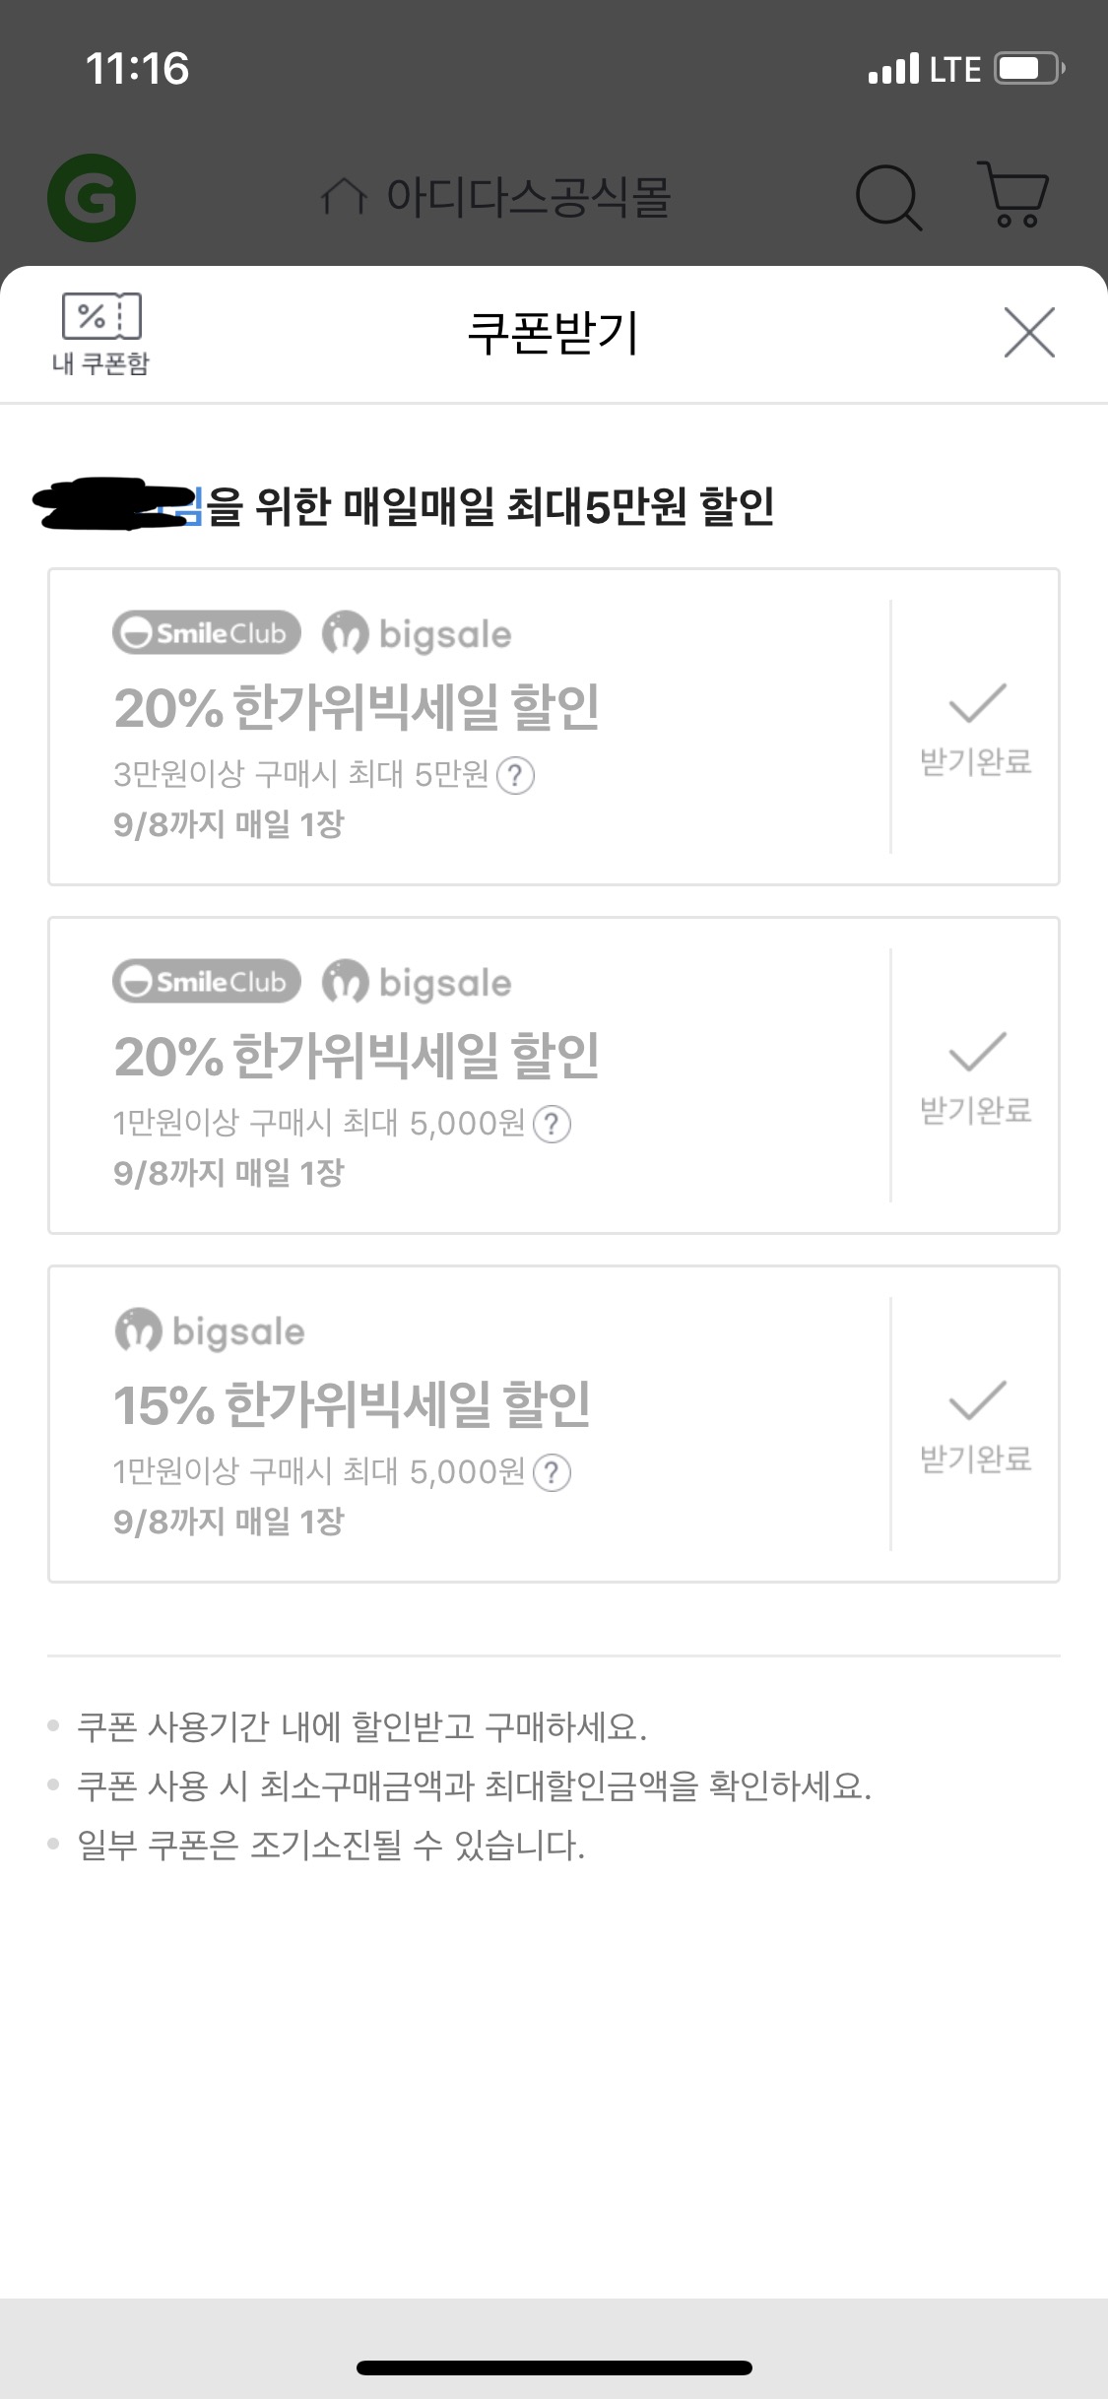Screen dimensions: 1108x2399
Task: Tap the green Gmarket G logo
Action: pyautogui.click(x=92, y=198)
